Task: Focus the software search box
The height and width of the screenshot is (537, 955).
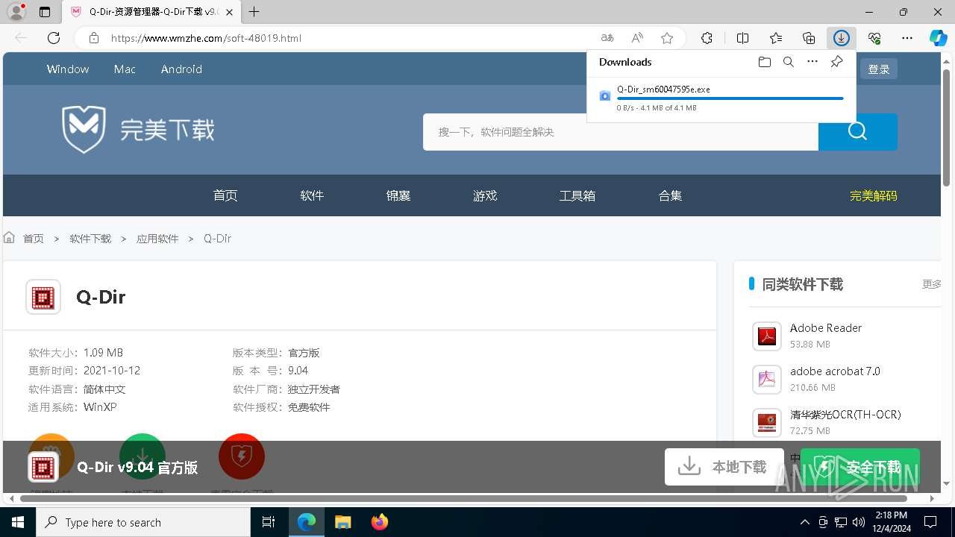Action: (x=621, y=132)
